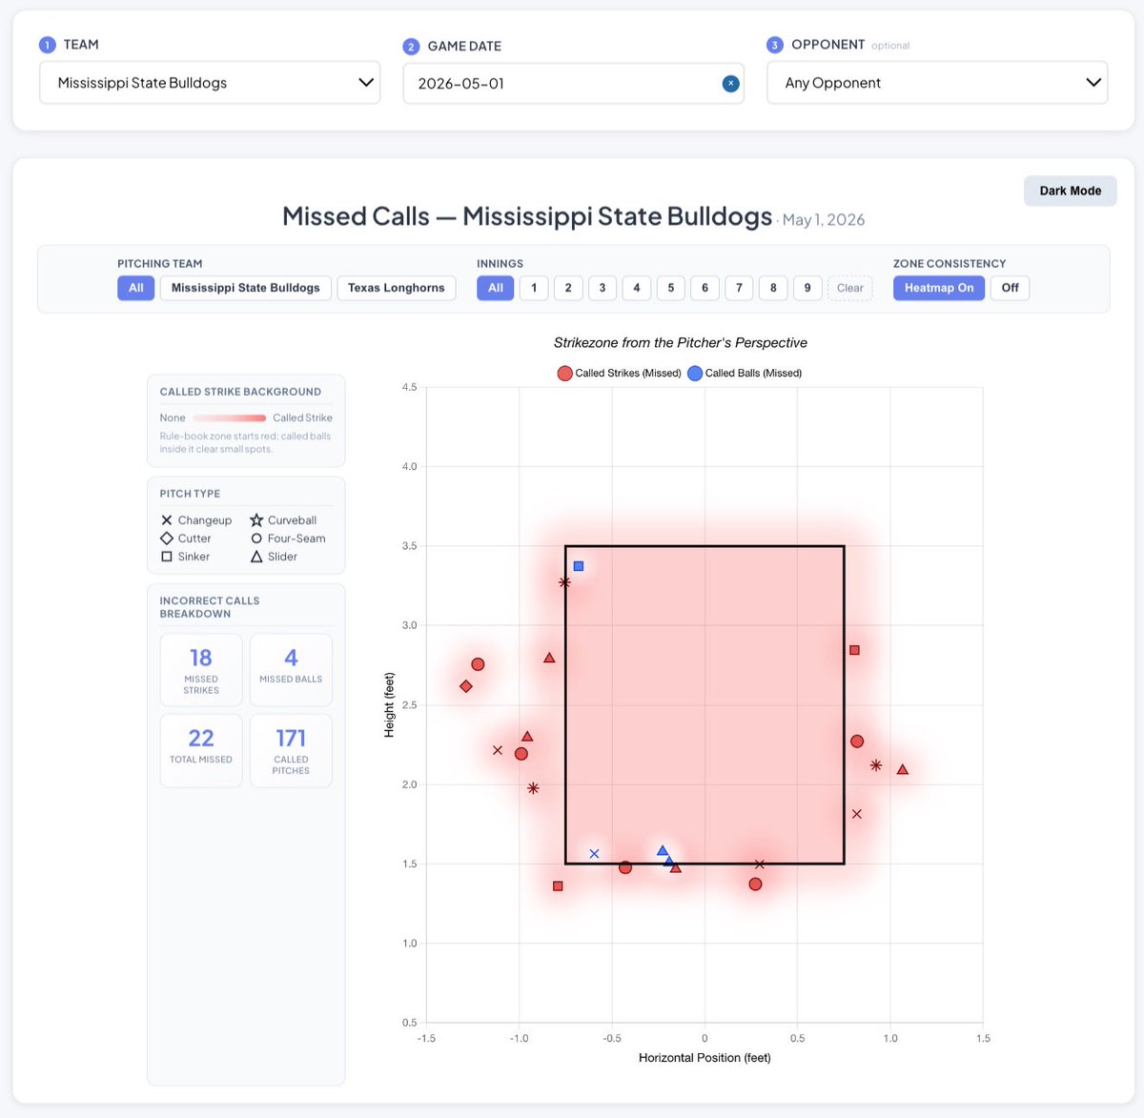
Task: Open the 4 Missed Balls card
Action: click(291, 670)
